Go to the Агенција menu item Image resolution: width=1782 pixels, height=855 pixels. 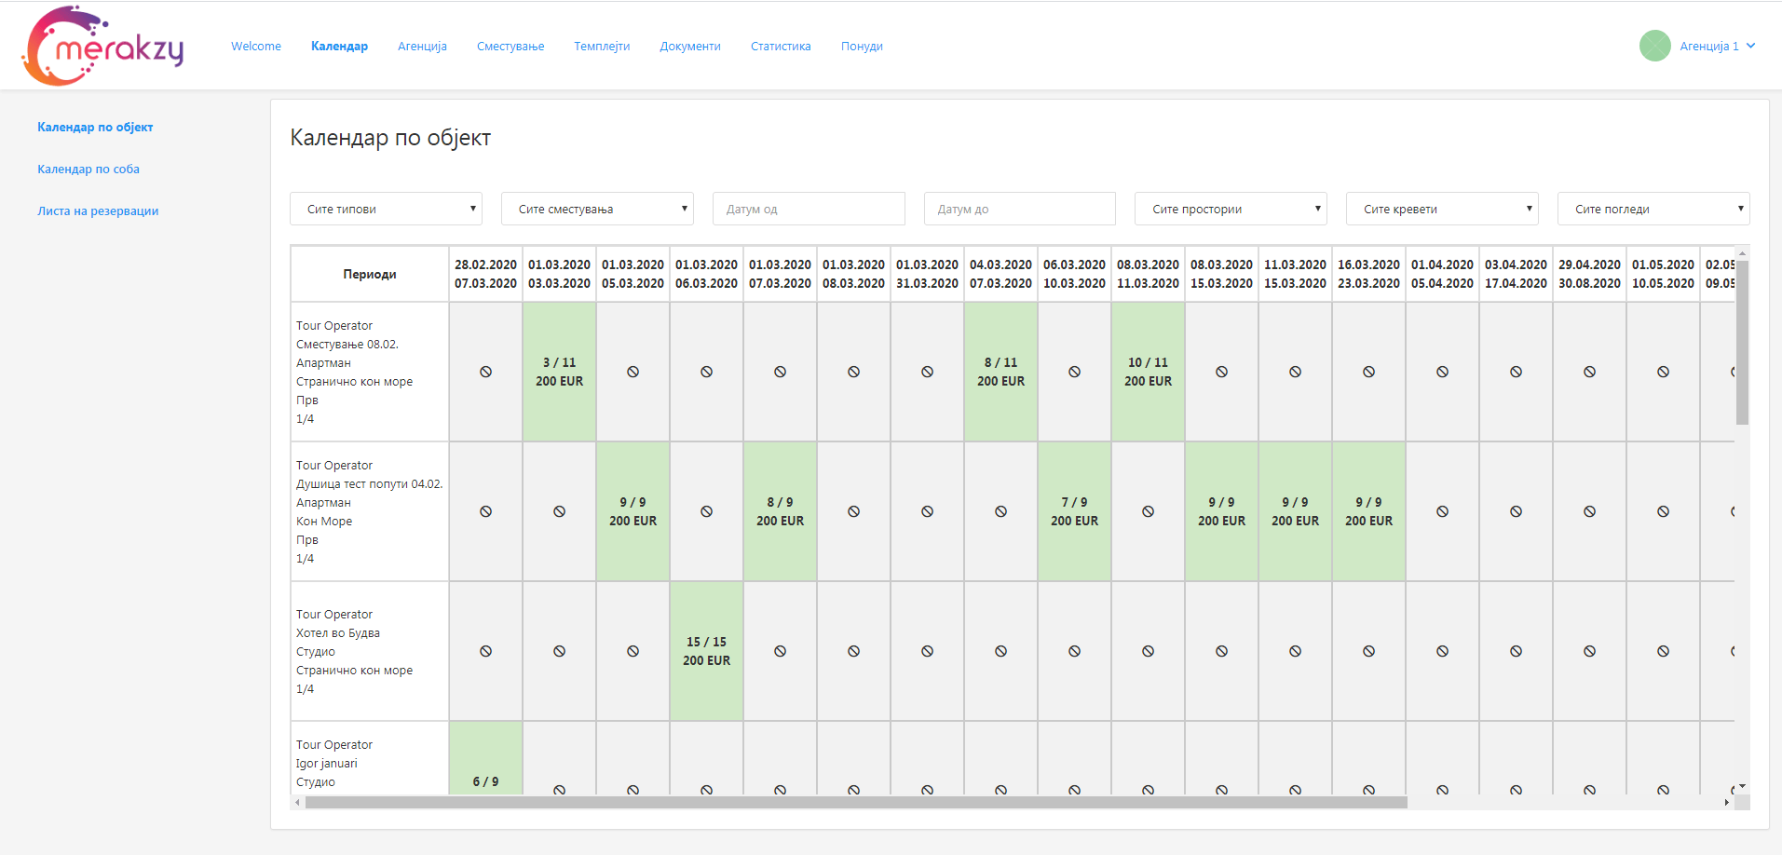[422, 46]
